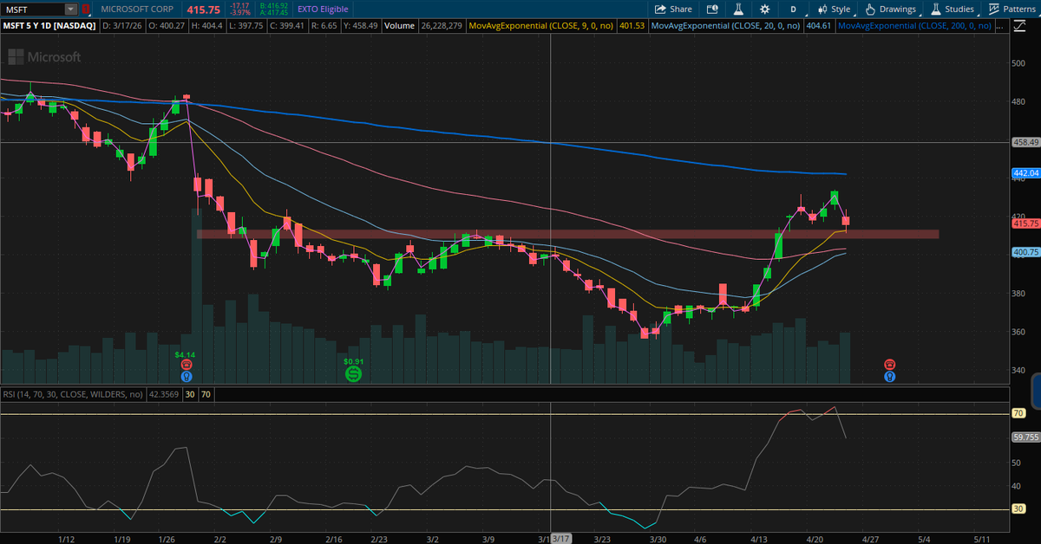The image size is (1041, 544).
Task: Open the symbol selector dropdown arrow
Action: click(x=70, y=9)
